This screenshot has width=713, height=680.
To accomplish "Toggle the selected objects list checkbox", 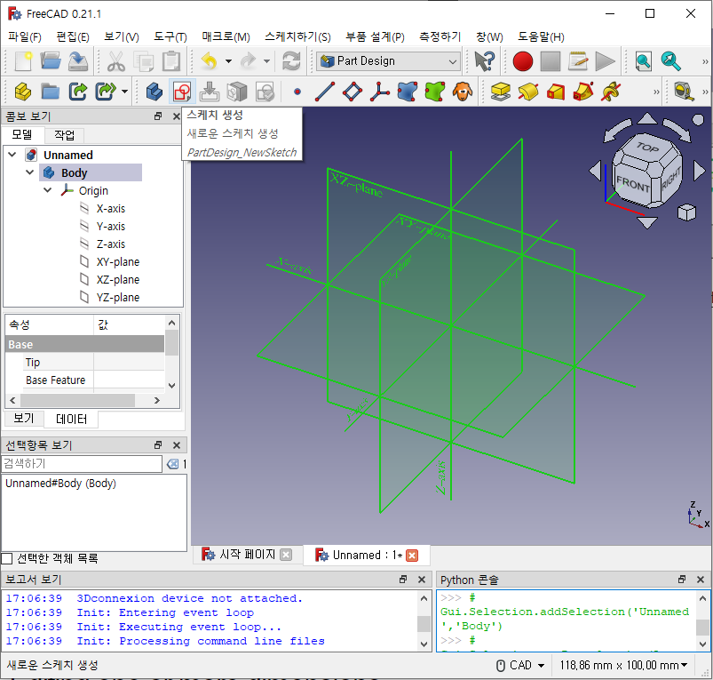I will point(7,558).
